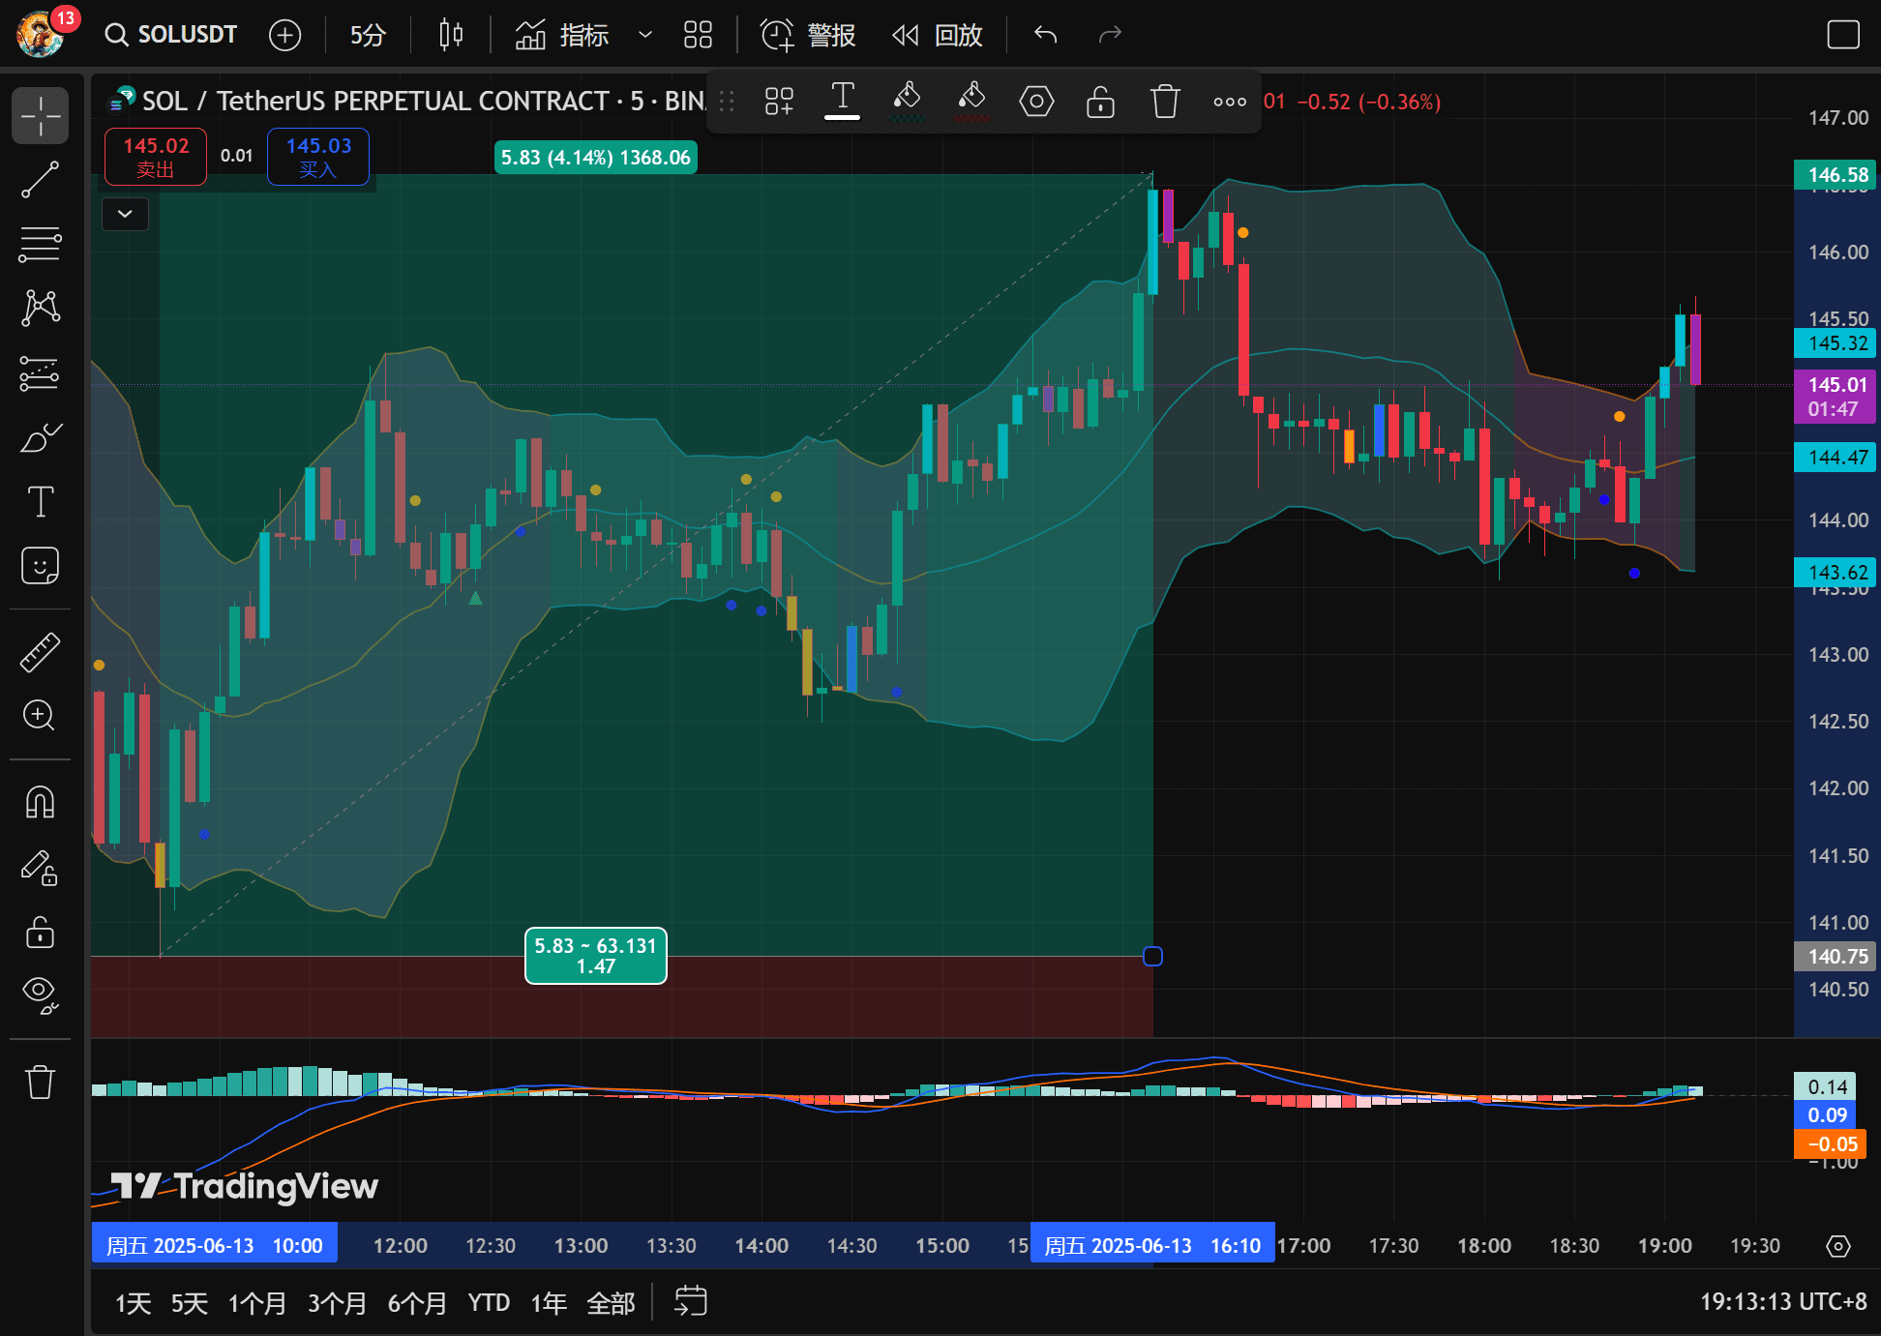Select the 3个月 date range
Screen dimensions: 1881x1336
click(x=337, y=1303)
